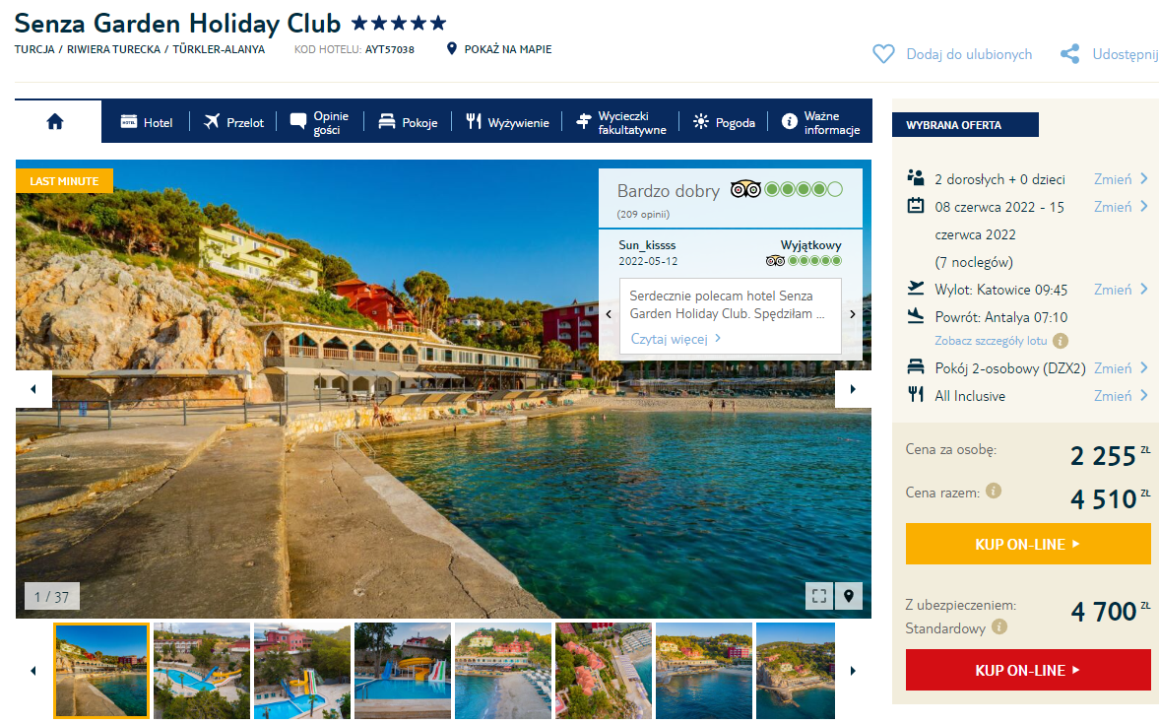
Task: Open fullscreen gallery view icon
Action: click(819, 596)
